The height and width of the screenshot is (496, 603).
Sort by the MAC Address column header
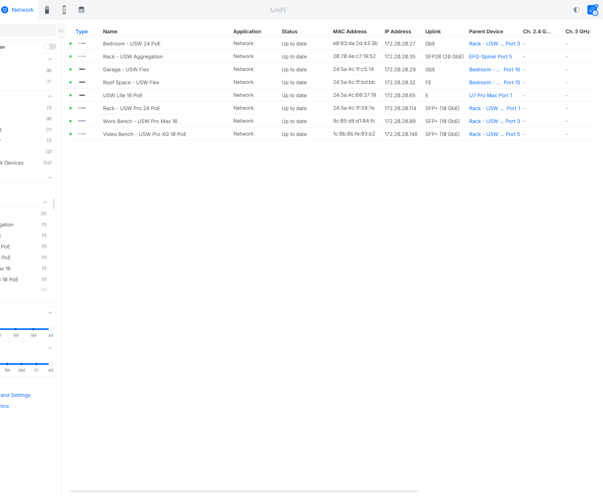[350, 32]
